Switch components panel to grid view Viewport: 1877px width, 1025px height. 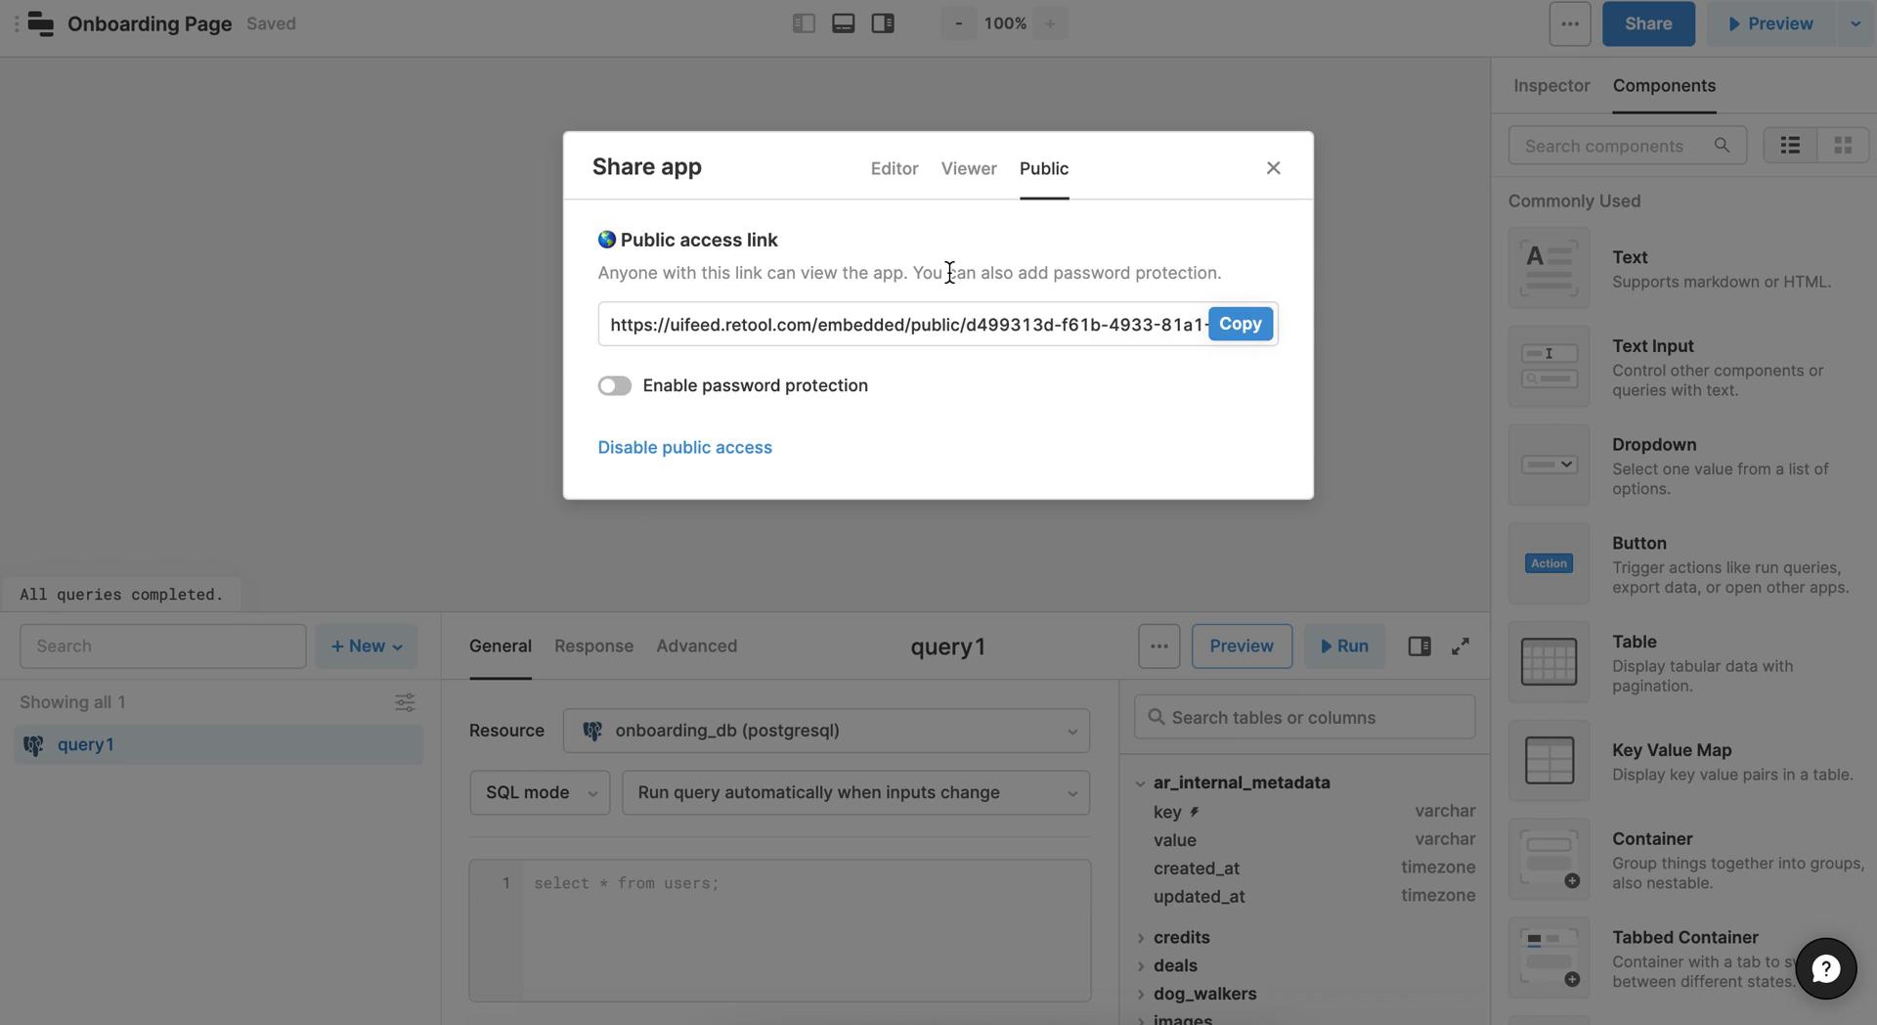tap(1843, 145)
